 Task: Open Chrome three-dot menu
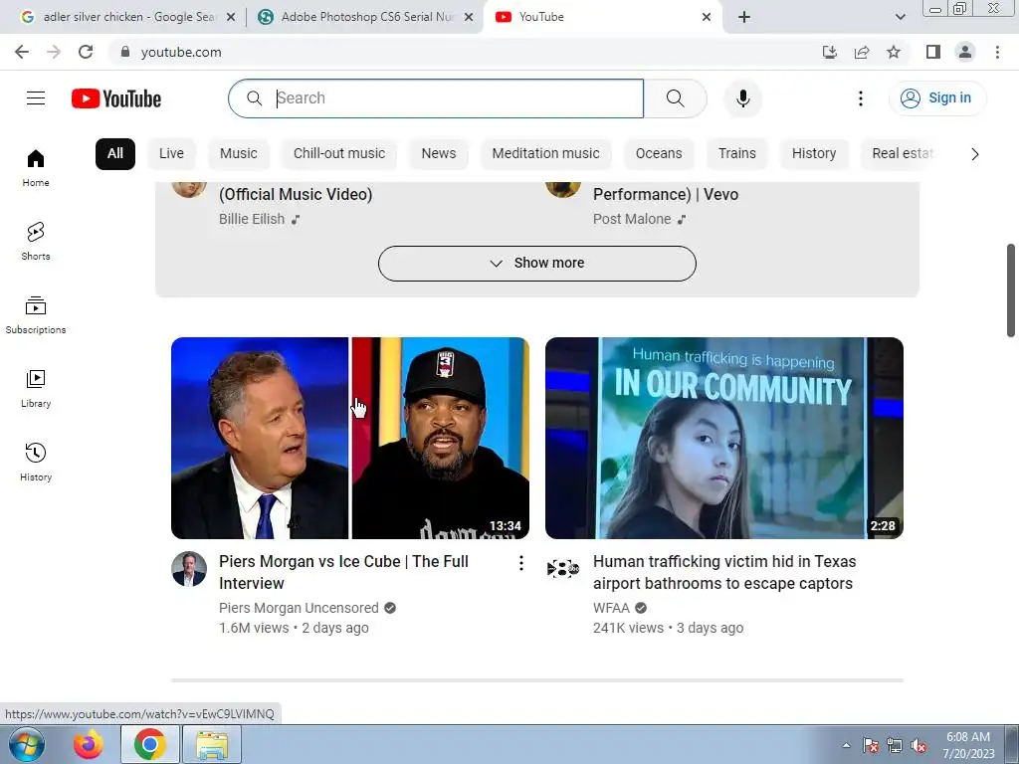[997, 52]
